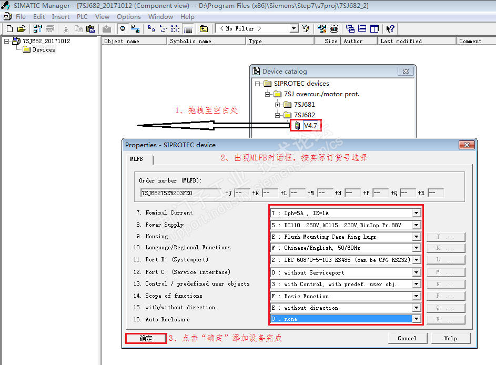Screen dimensions: 496x365
Task: Open the No Filter dropdown
Action: (x=294, y=28)
